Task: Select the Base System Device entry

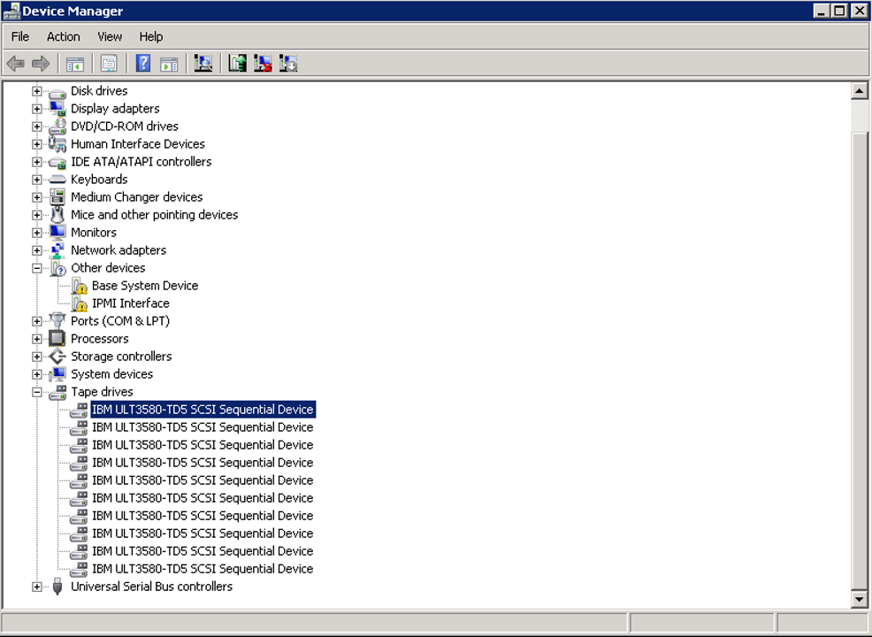Action: (x=145, y=286)
